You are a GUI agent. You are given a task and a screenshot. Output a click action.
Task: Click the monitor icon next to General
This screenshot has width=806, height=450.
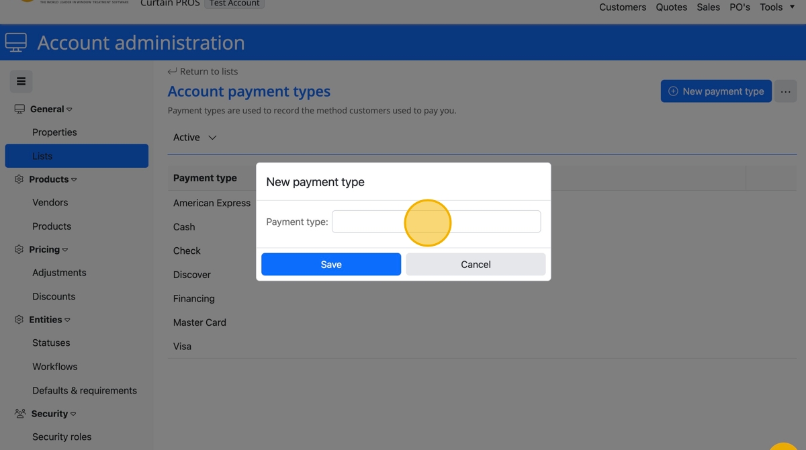[x=19, y=109]
